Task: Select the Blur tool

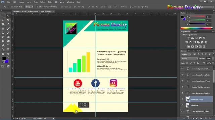Action: pyautogui.click(x=3, y=41)
